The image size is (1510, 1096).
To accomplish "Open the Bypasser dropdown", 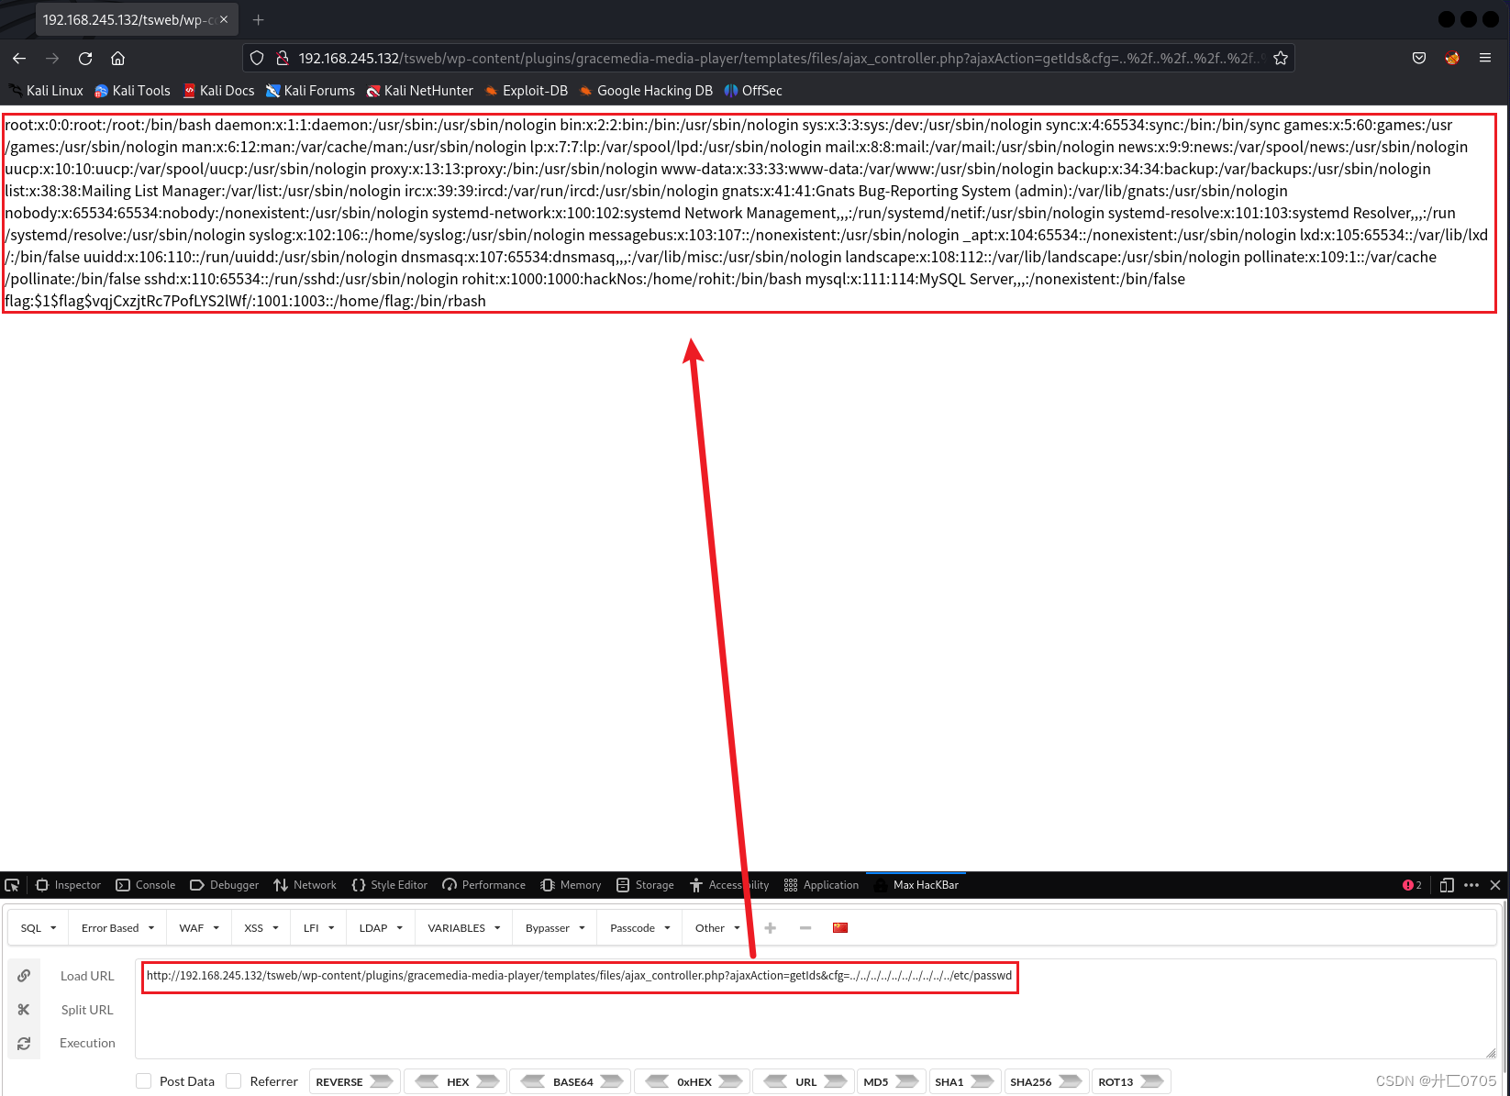I will [x=553, y=927].
